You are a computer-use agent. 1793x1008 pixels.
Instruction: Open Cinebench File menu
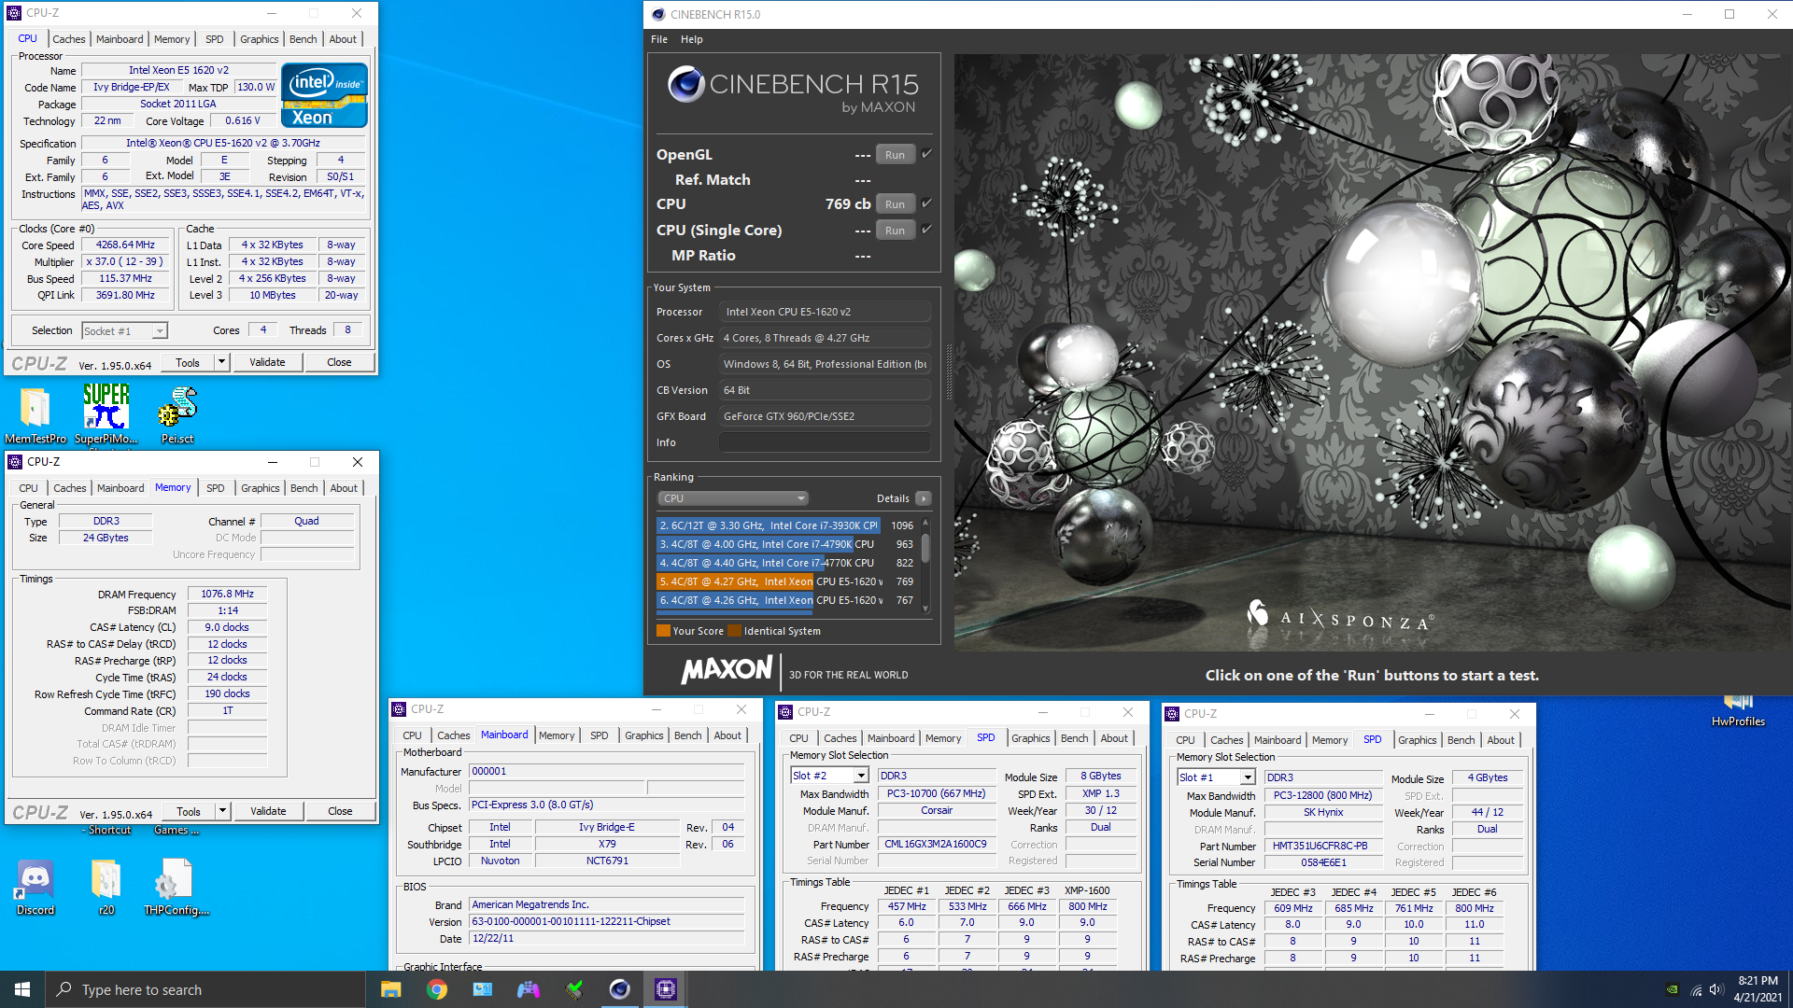coord(659,39)
